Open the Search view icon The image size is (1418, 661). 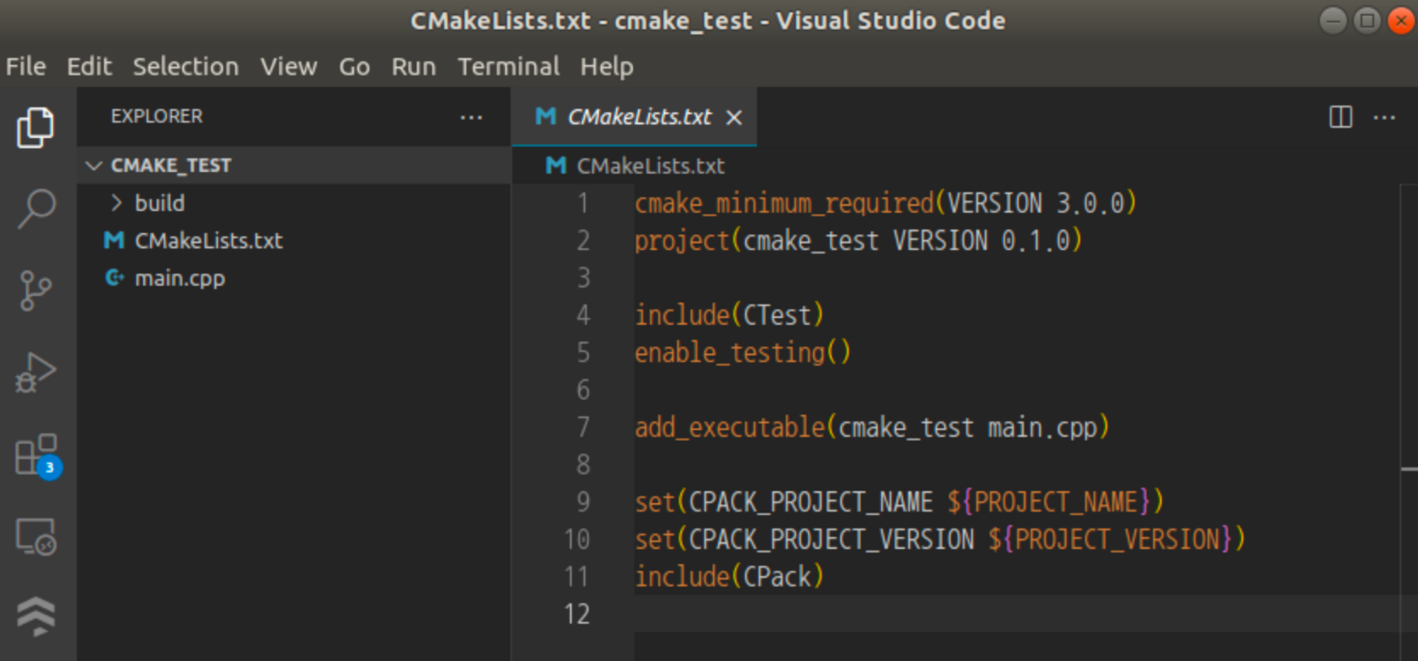click(35, 209)
